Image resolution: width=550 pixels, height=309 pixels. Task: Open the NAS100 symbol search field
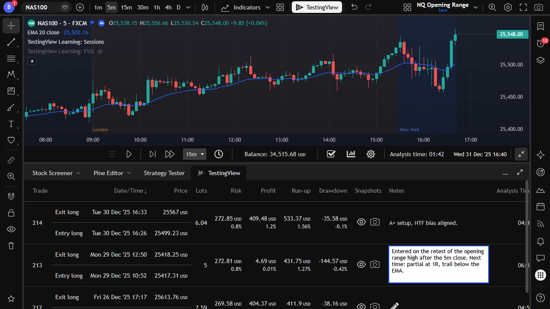pos(46,7)
